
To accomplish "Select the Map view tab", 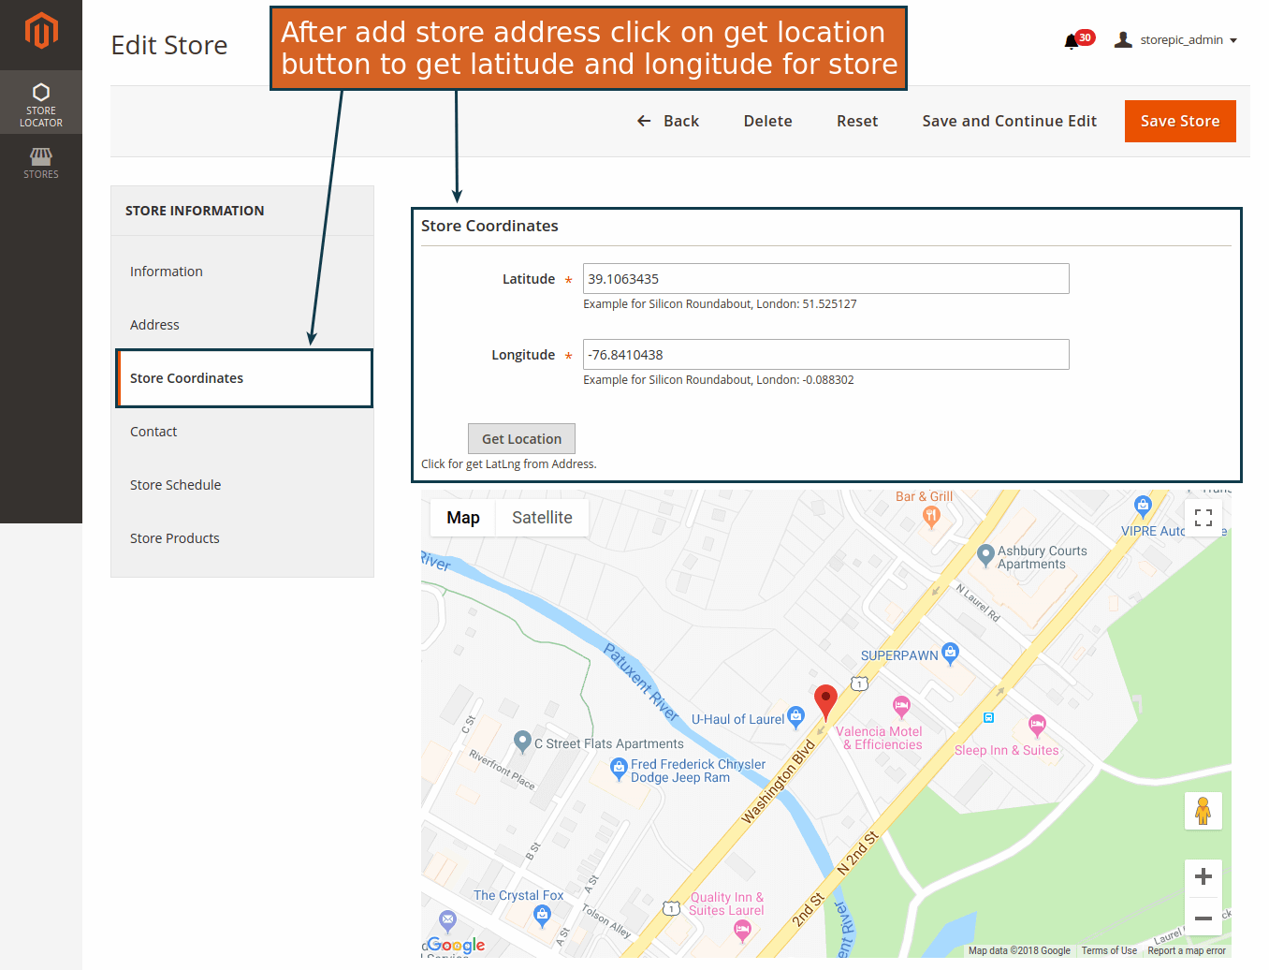I will [x=462, y=517].
